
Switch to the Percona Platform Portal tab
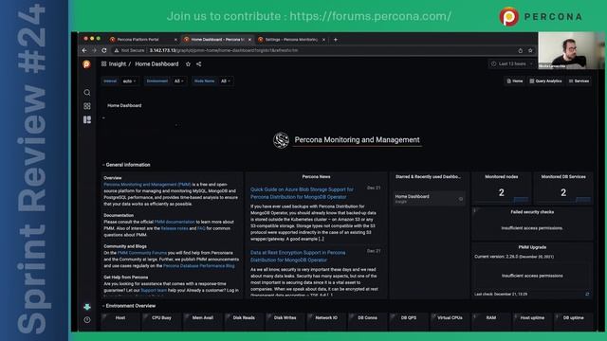point(138,40)
